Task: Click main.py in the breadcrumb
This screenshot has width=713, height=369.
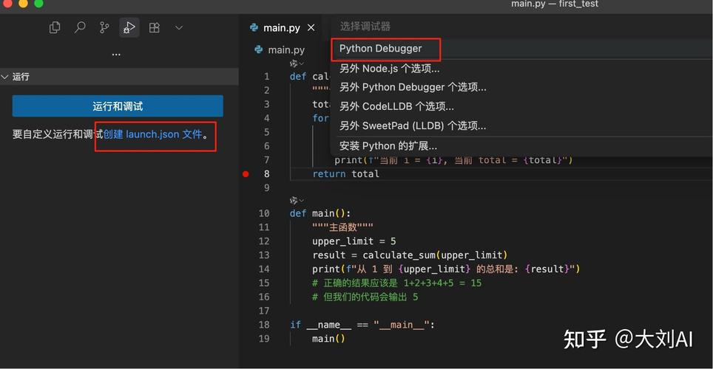Action: tap(286, 50)
